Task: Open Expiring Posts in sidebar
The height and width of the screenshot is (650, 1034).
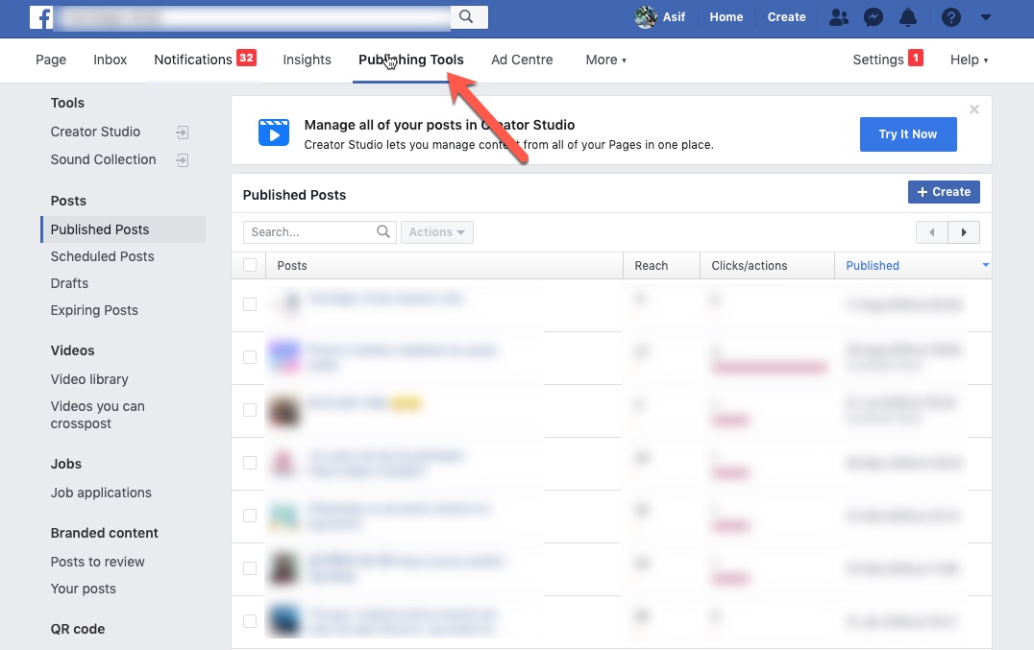Action: coord(94,310)
